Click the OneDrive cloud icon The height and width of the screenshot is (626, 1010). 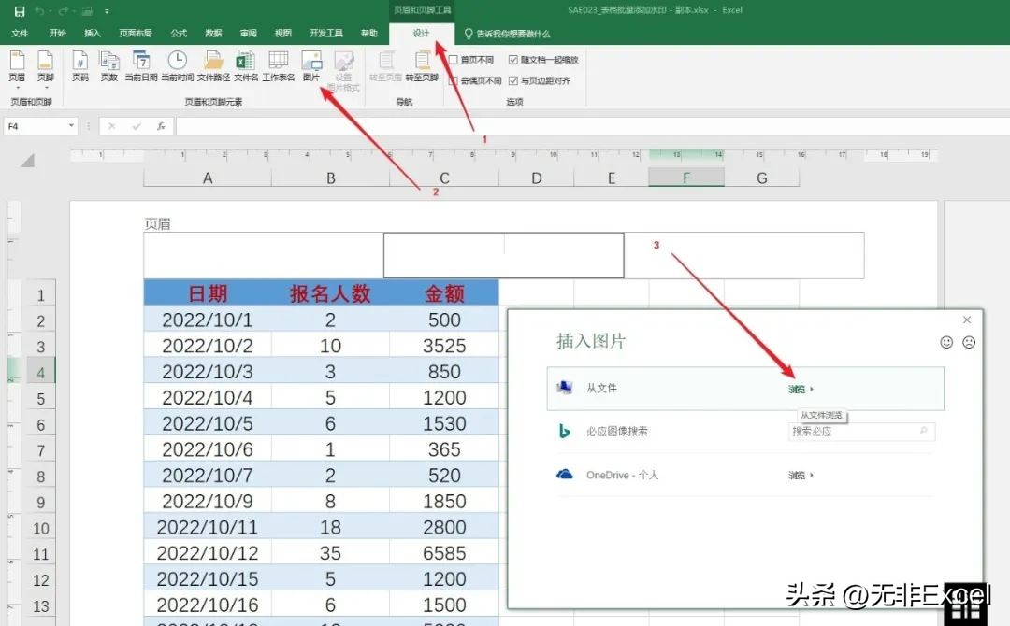564,474
